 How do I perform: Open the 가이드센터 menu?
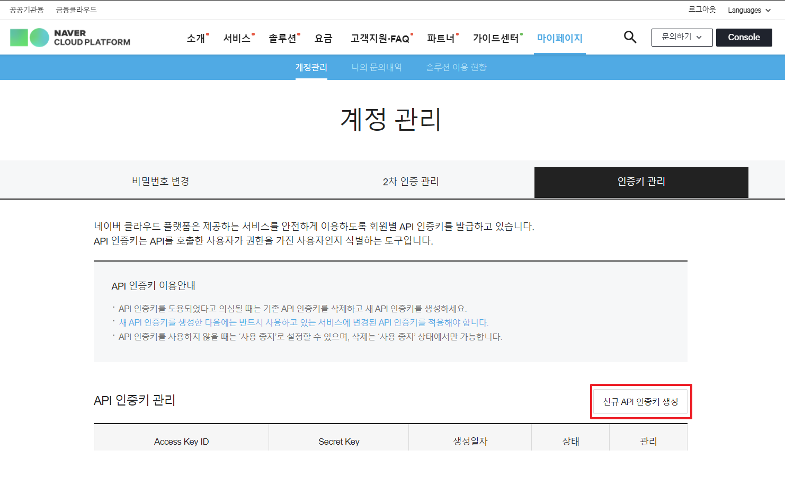pos(496,38)
